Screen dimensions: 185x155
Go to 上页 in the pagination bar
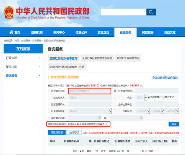pyautogui.click(x=96, y=151)
